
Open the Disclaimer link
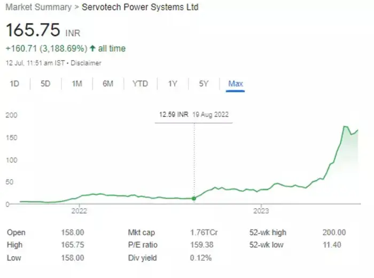[x=87, y=63]
